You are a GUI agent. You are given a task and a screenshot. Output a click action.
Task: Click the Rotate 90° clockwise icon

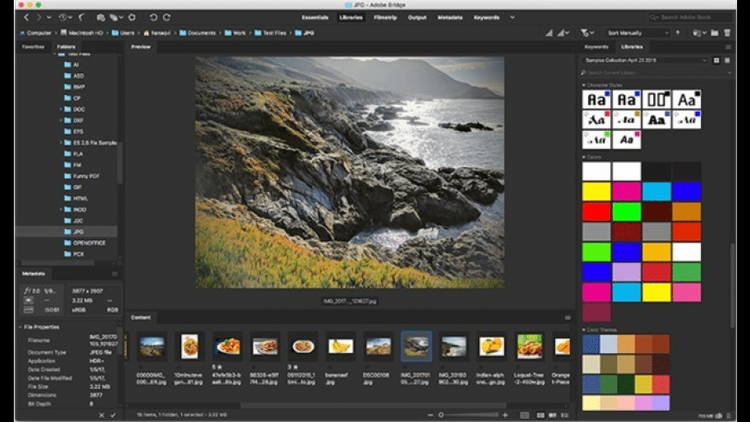[x=166, y=16]
